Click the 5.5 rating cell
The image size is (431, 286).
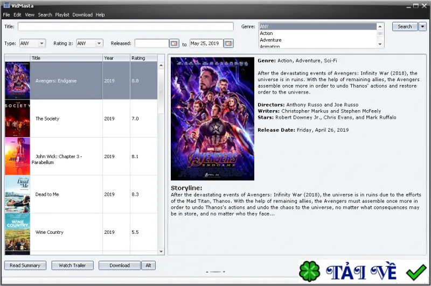[144, 232]
